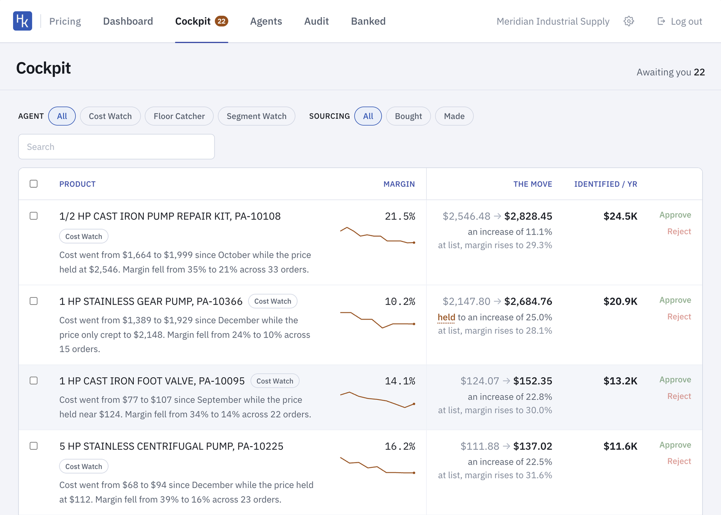This screenshot has width=721, height=515.
Task: Click the Cost Watch tag on PA-10366
Action: coord(273,301)
